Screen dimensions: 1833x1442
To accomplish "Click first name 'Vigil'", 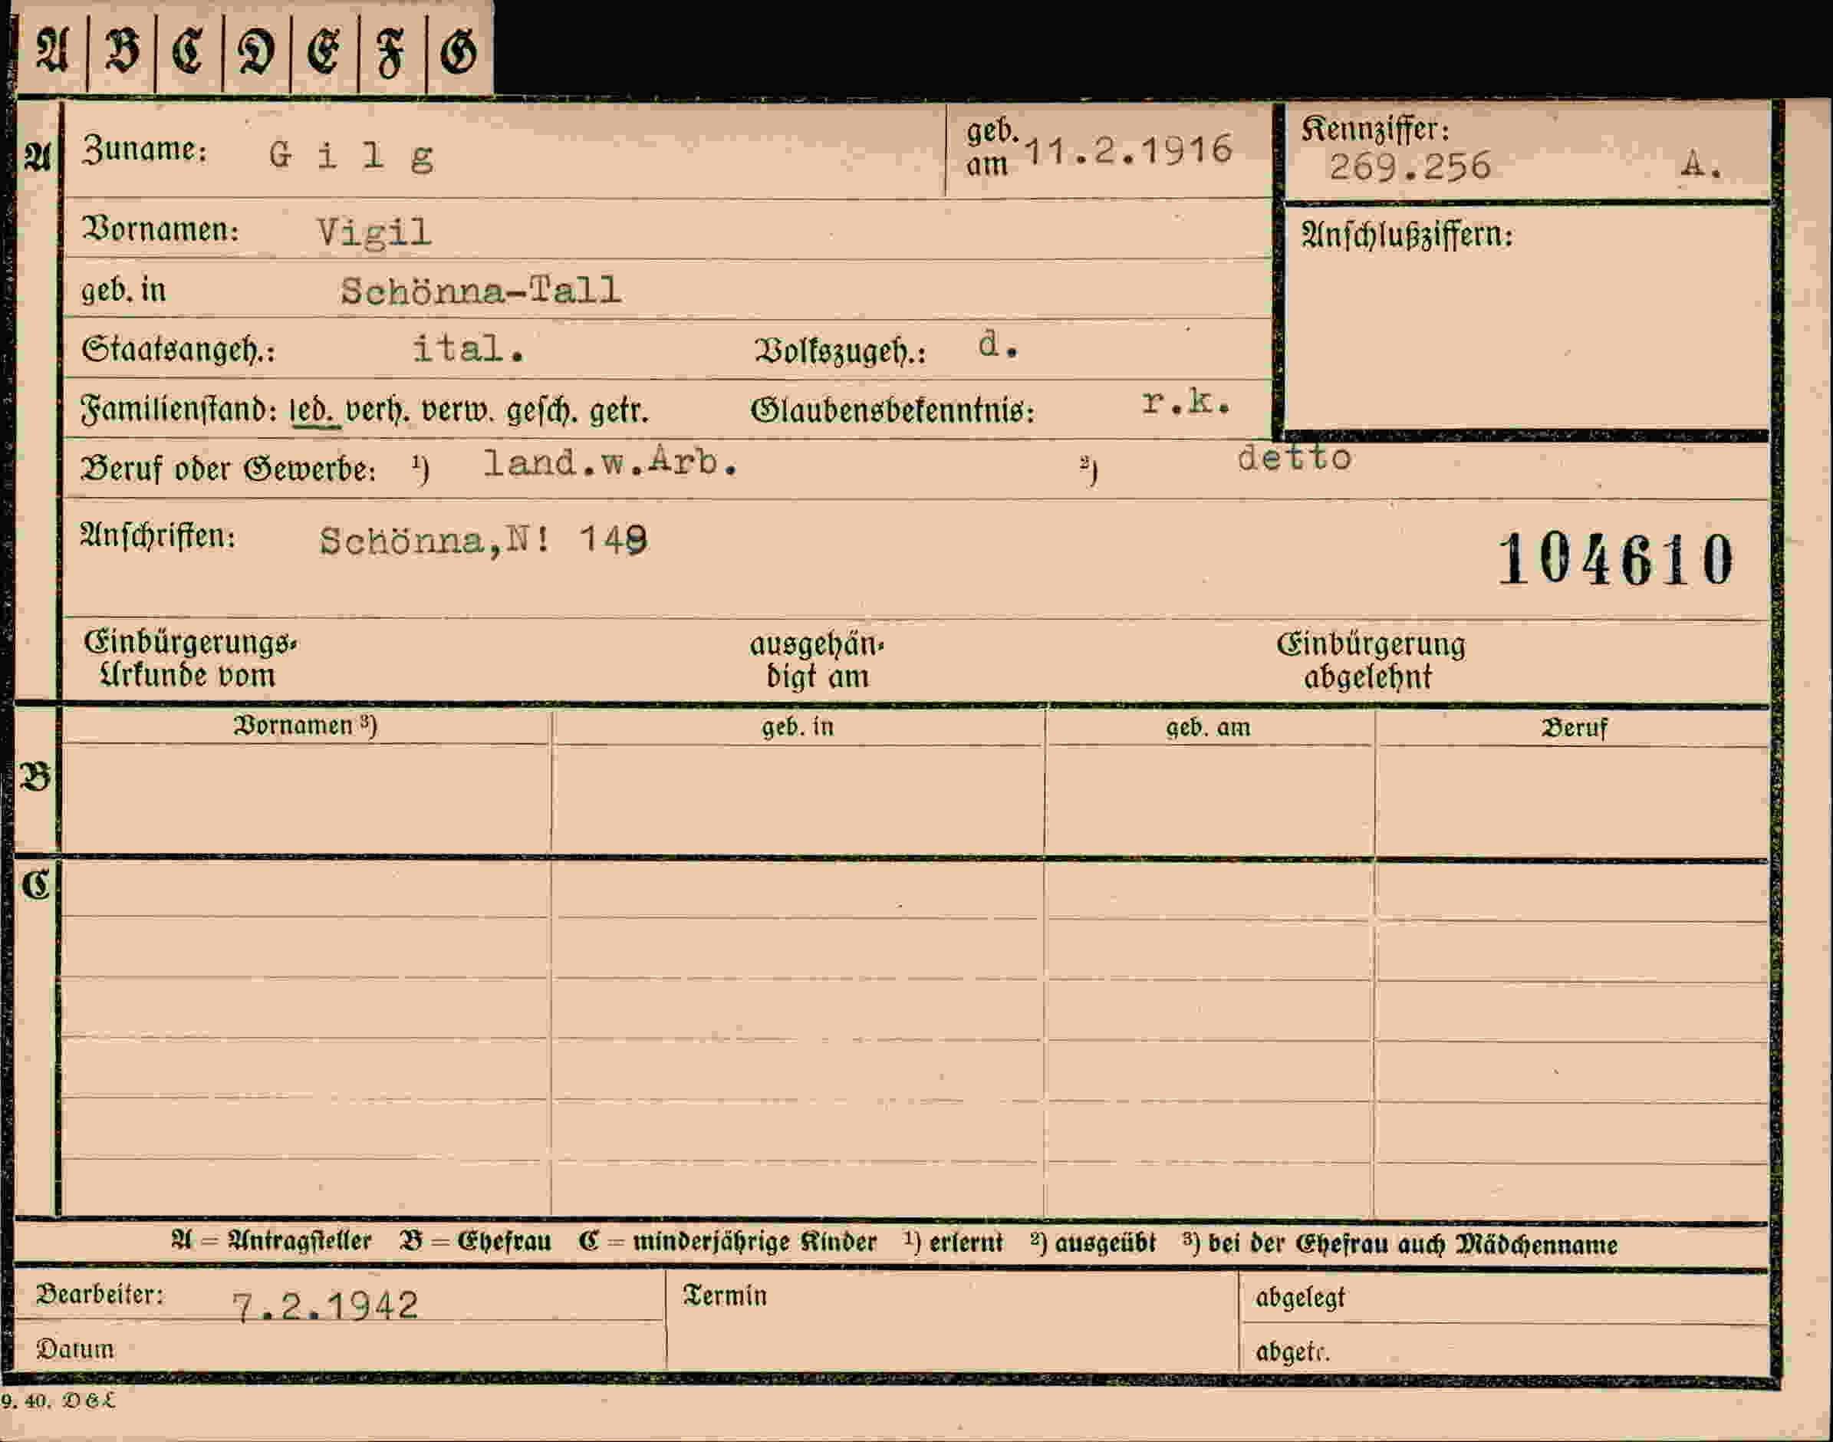I will click(374, 232).
